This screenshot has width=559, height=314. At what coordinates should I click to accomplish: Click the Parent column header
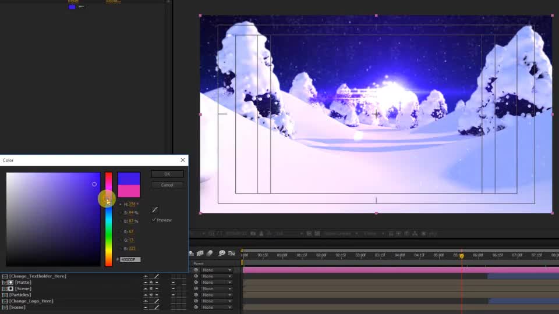pos(199,263)
